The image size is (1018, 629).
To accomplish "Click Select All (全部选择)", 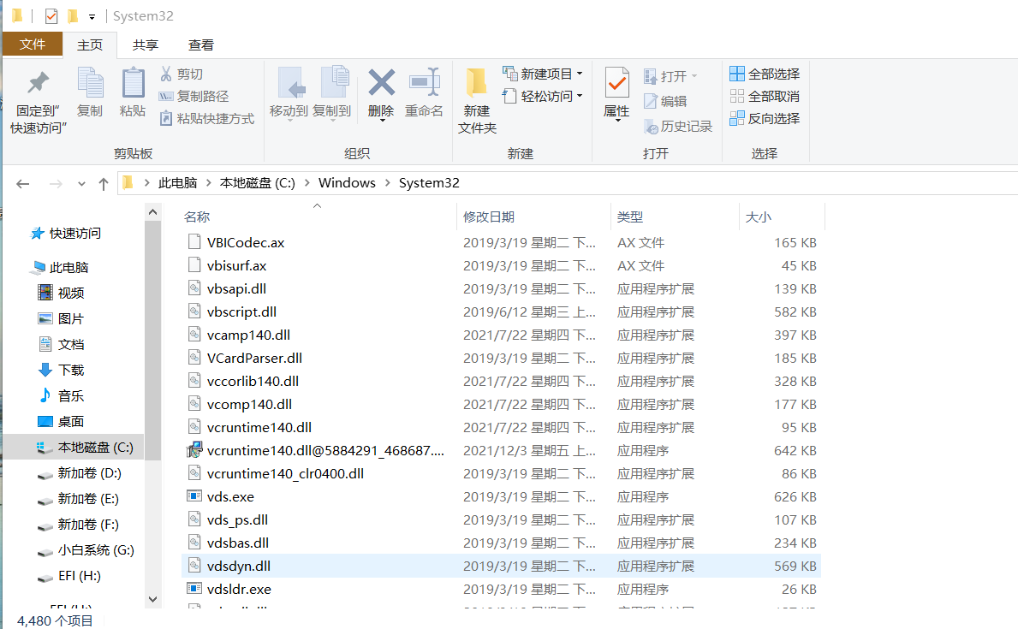I will (x=765, y=74).
